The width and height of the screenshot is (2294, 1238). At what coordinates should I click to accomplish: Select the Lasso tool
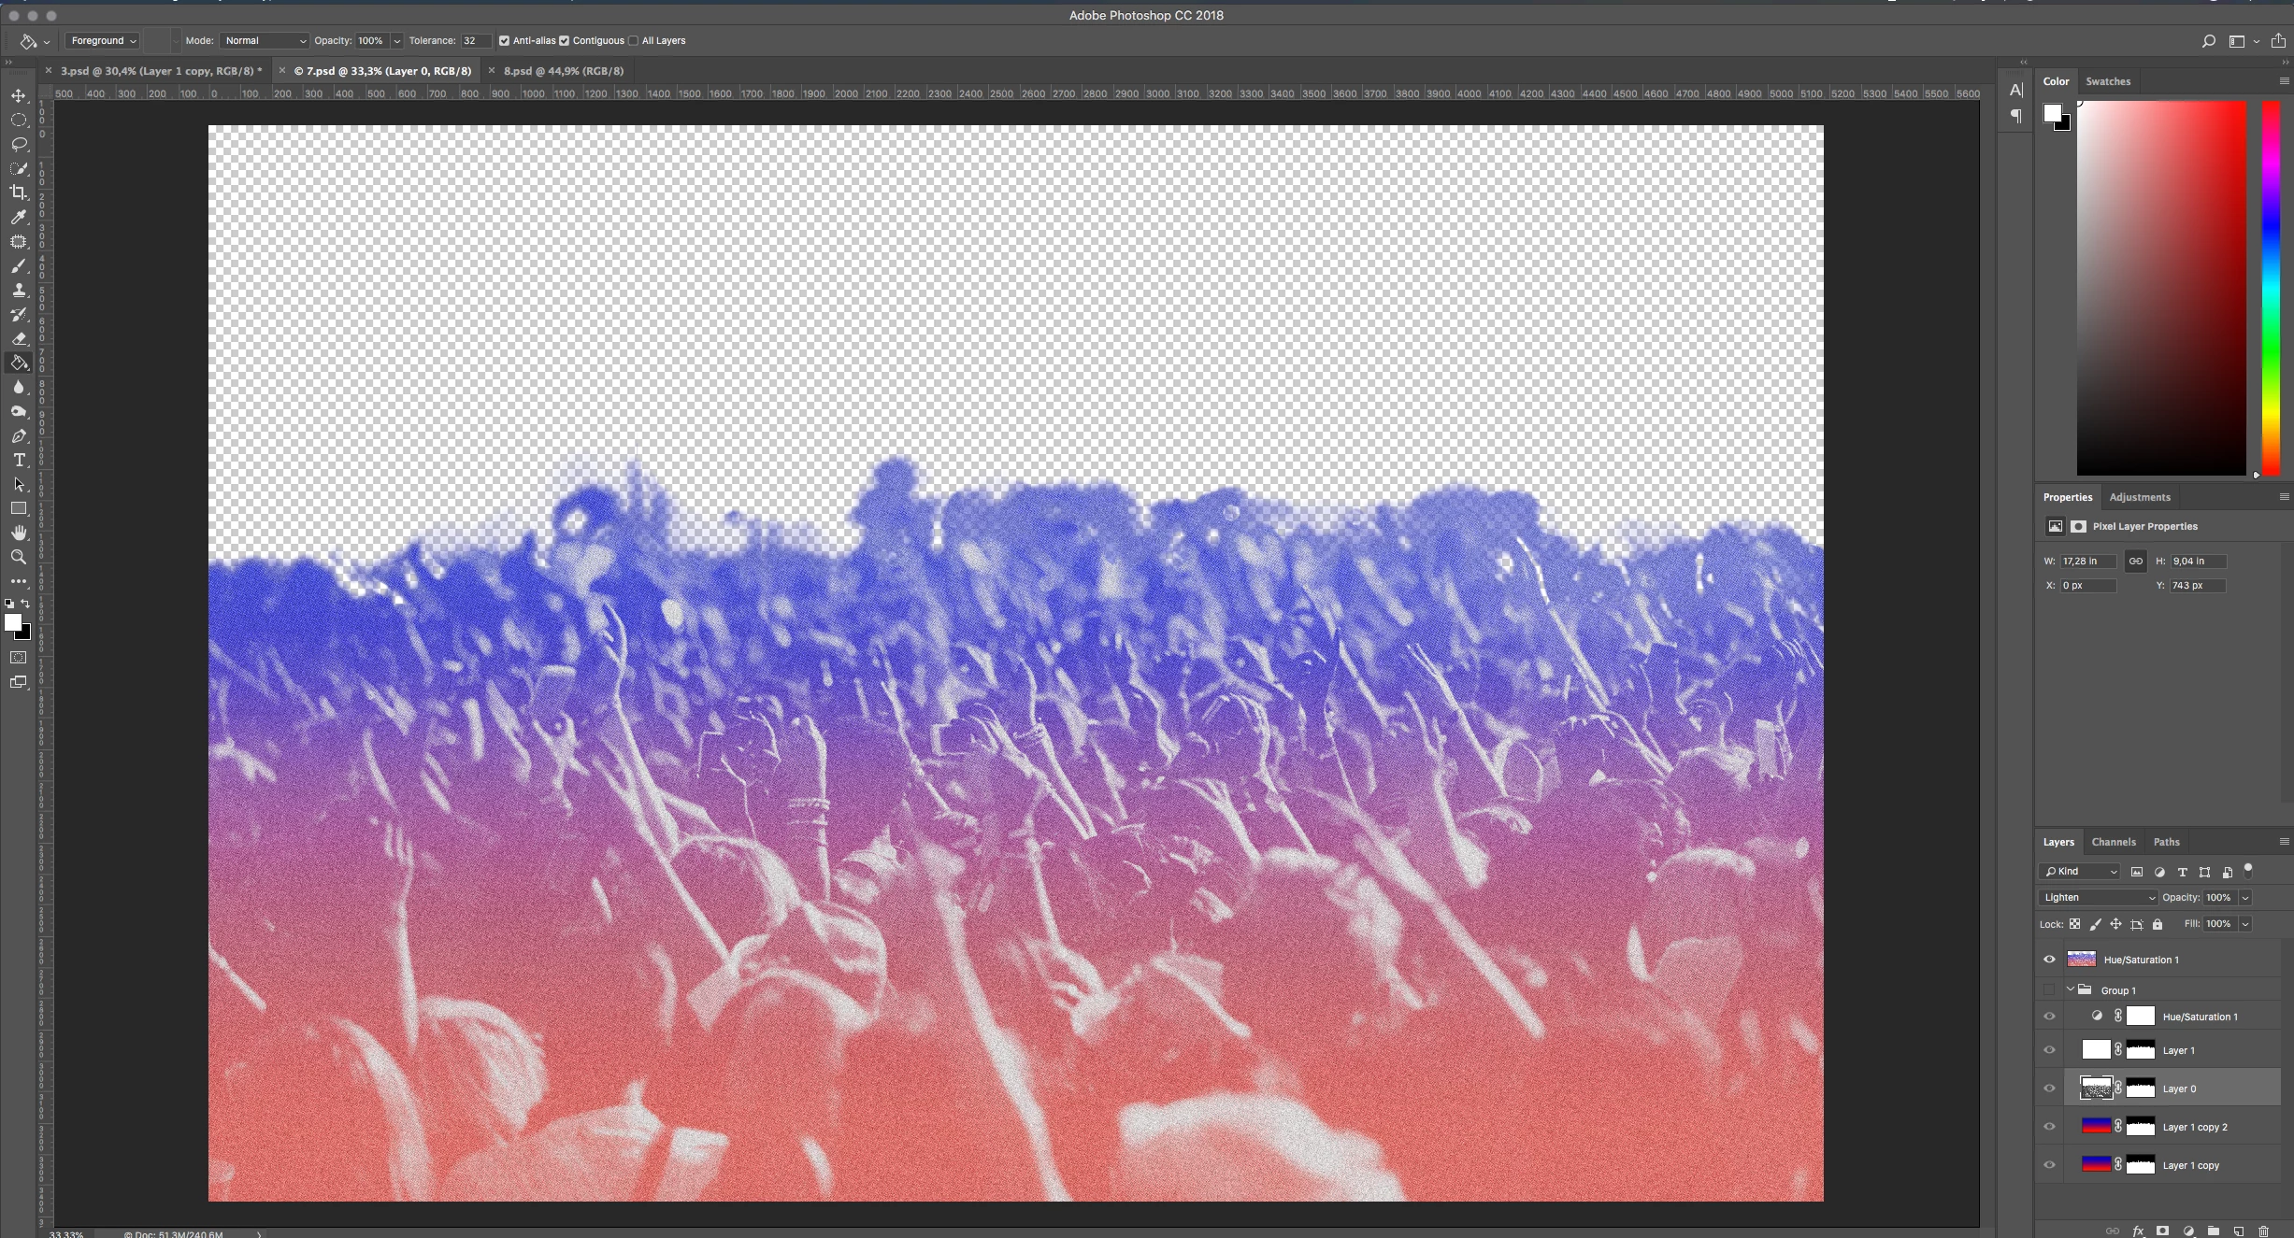(19, 144)
